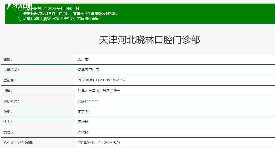Viewport: 275px width, 148px height.
Task: Select 周晓林 in the 法人 row
Action: (83, 122)
